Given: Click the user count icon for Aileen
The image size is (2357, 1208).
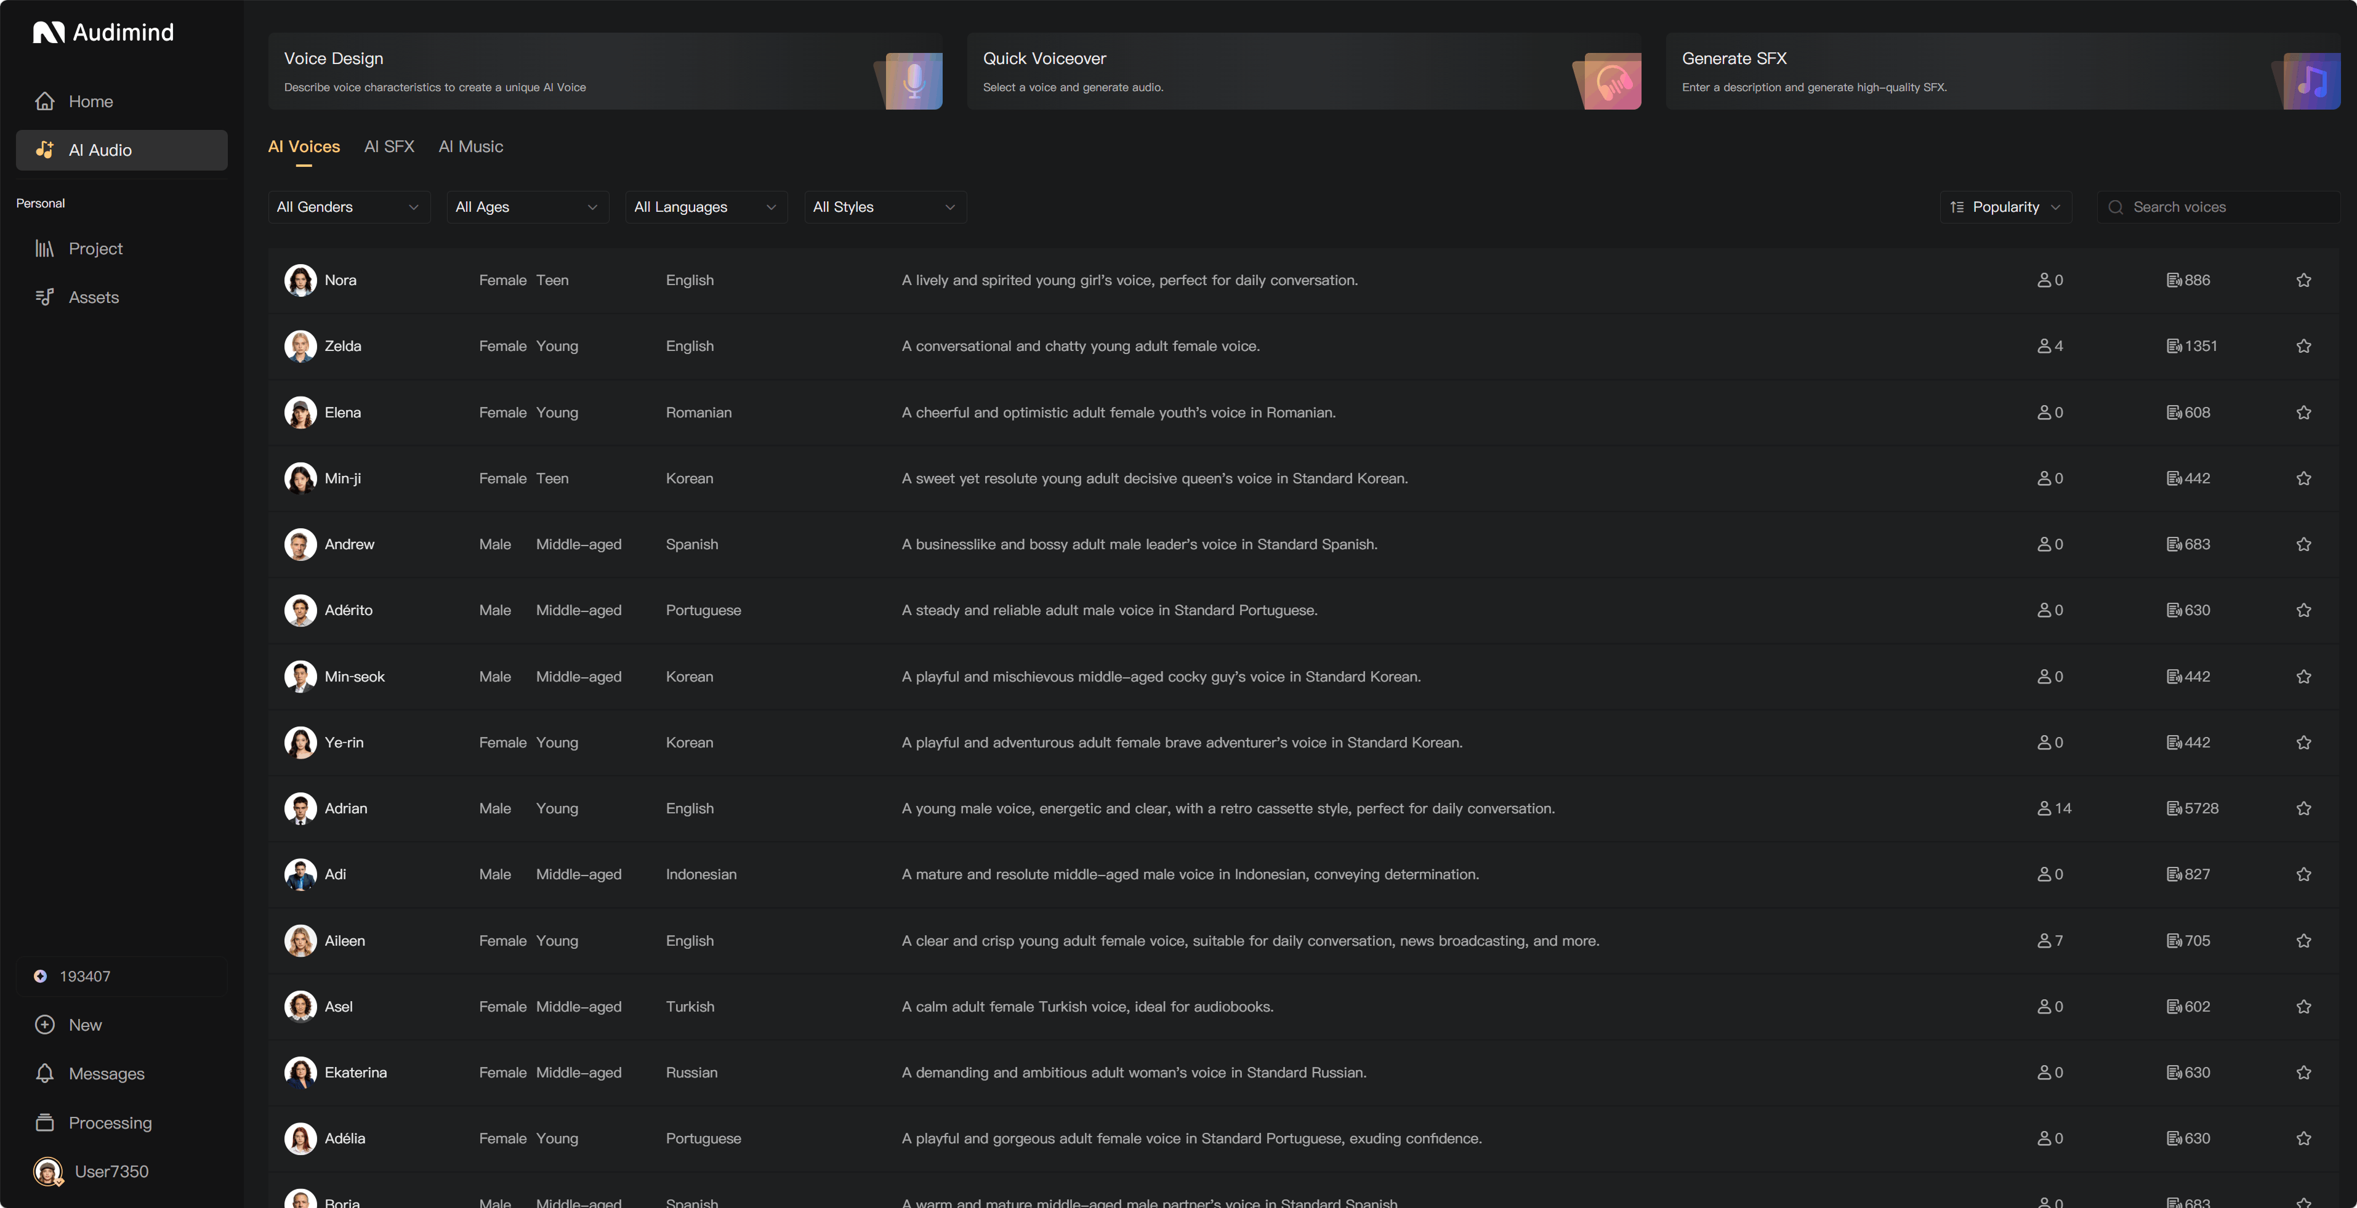Looking at the screenshot, I should click(2044, 941).
